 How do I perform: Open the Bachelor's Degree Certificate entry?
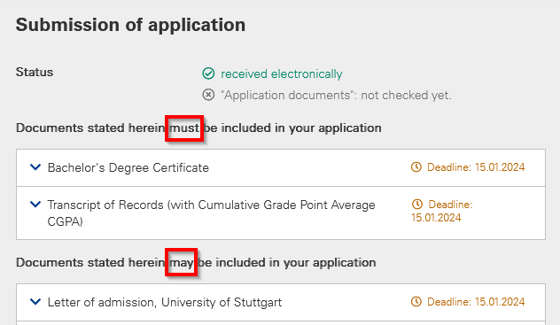click(128, 167)
